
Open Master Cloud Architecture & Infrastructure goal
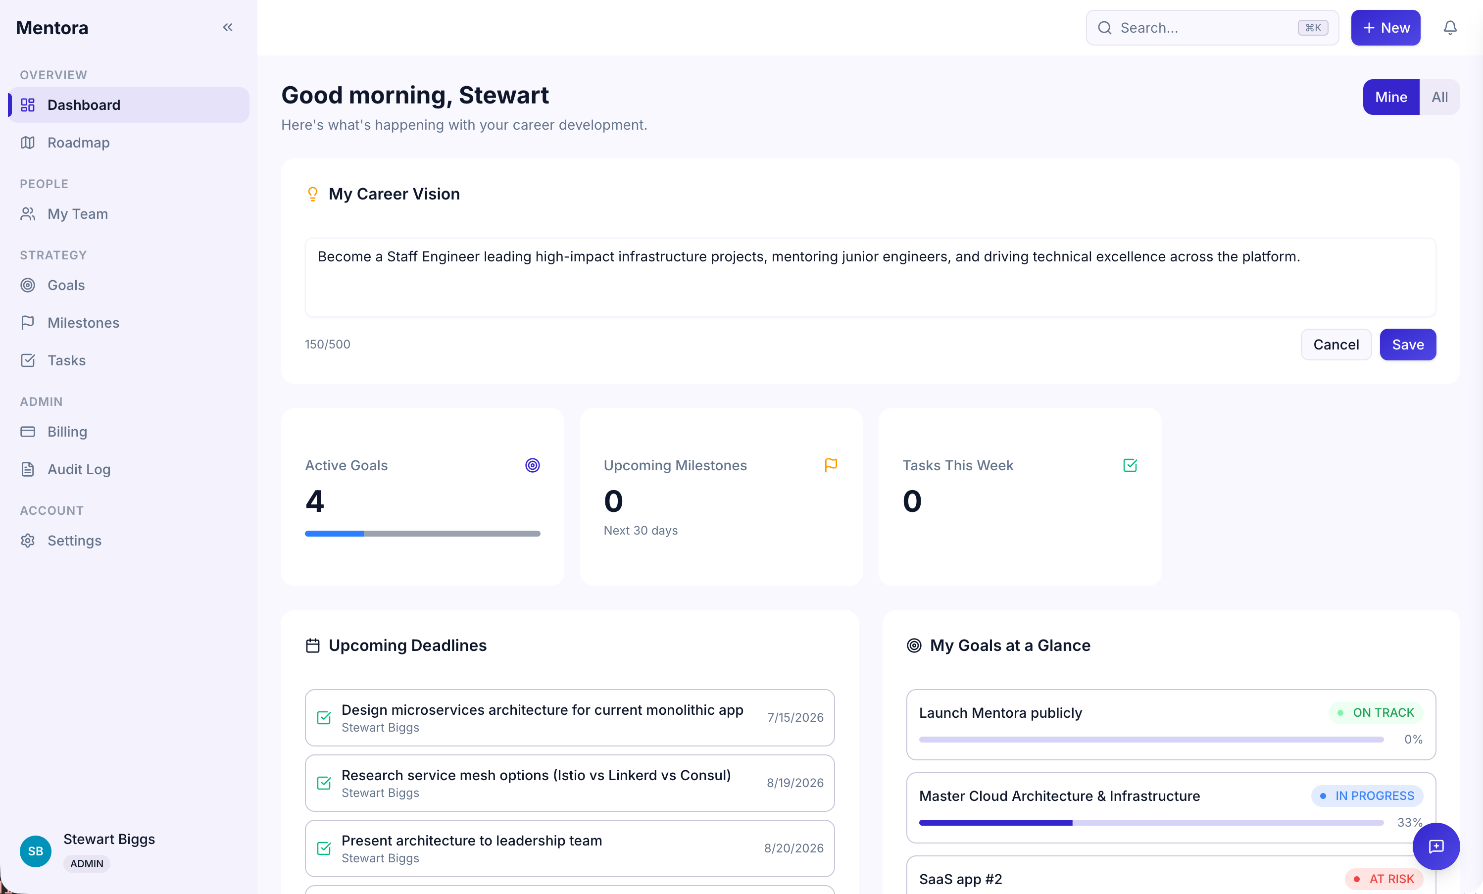point(1171,807)
